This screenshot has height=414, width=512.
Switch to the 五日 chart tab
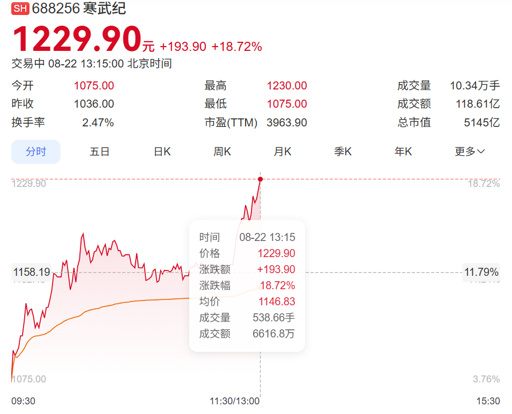click(x=100, y=152)
